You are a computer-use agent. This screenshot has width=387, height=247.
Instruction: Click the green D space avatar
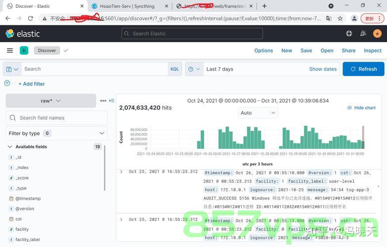pos(24,50)
